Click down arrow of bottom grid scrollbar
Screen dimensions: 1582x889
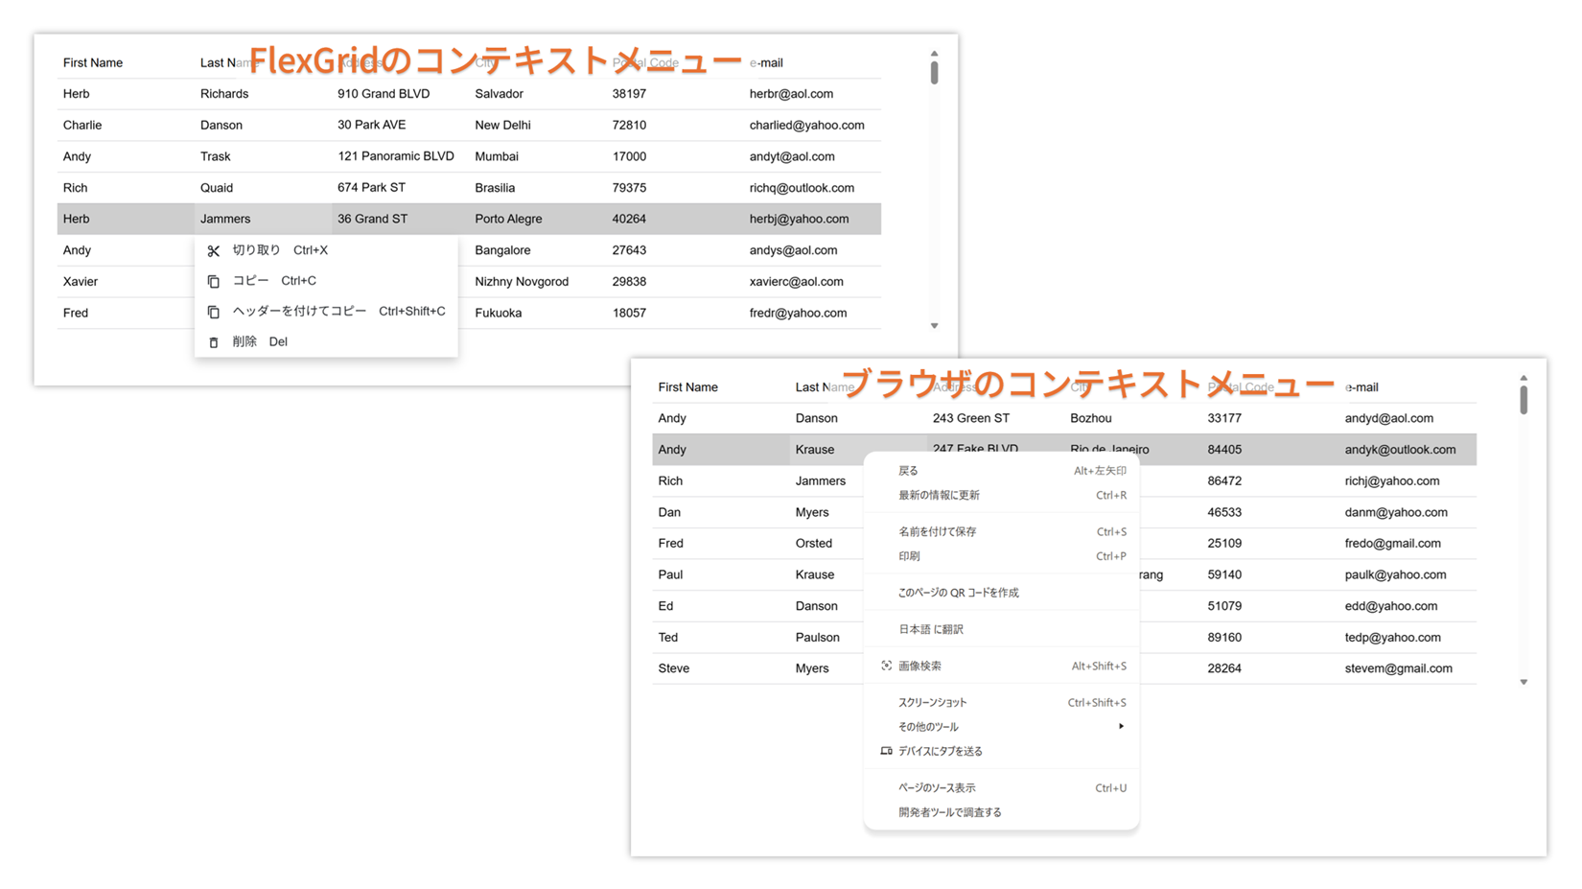pyautogui.click(x=1524, y=683)
